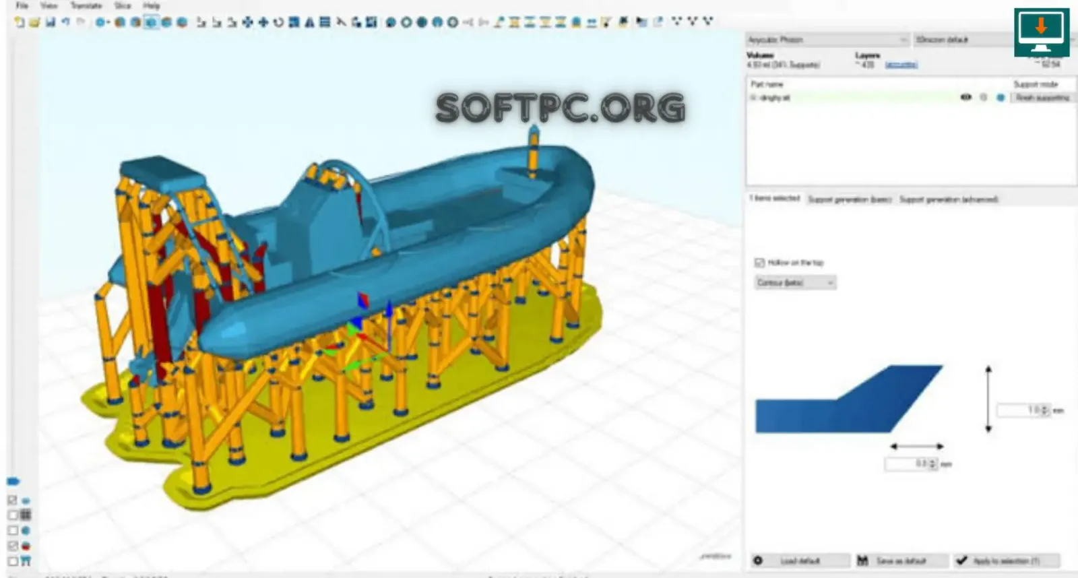Open the Anycubic Photon printer dropdown

click(x=827, y=40)
